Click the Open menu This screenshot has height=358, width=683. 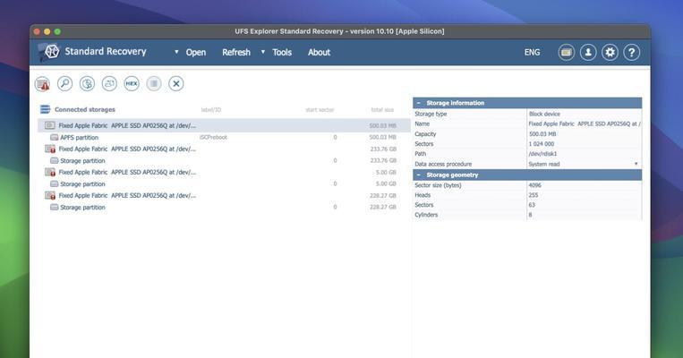point(196,52)
